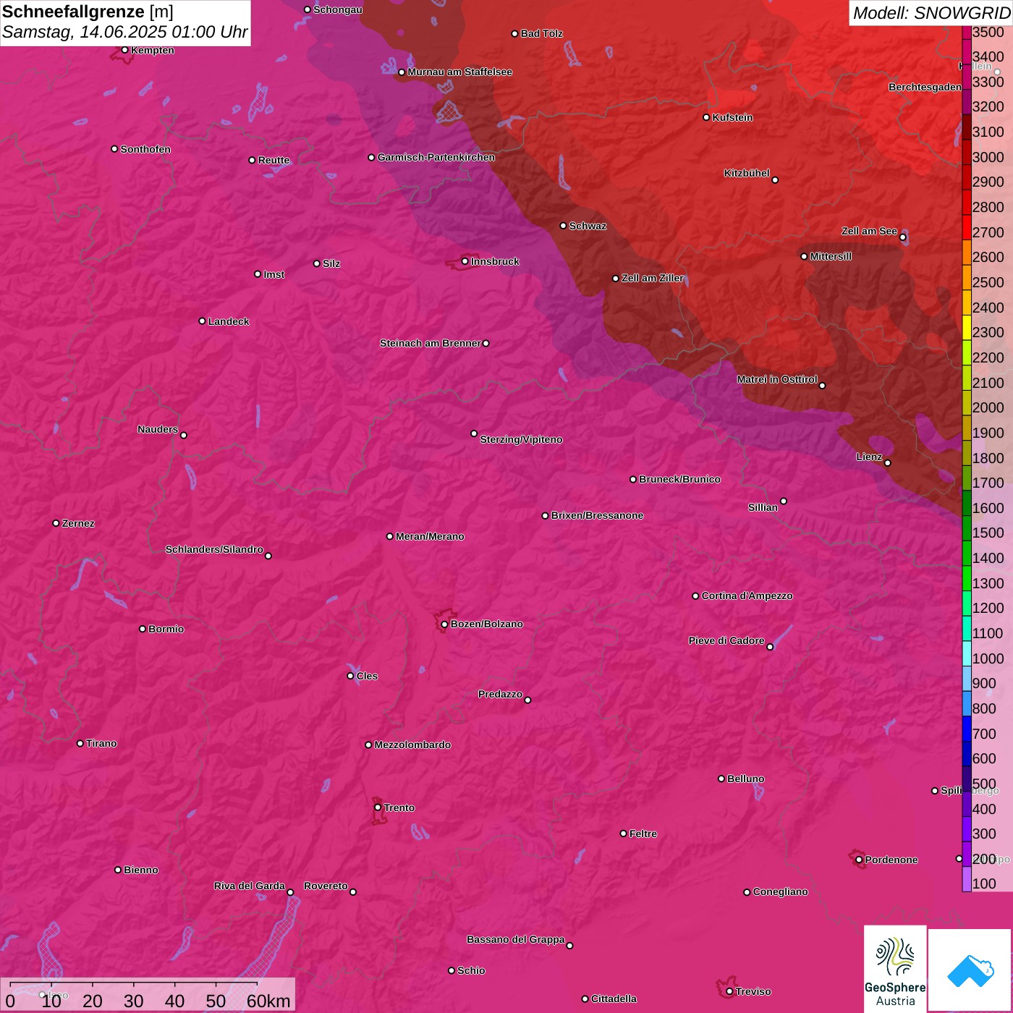Click the Schongau label
Viewport: 1013px width, 1013px height.
(337, 9)
